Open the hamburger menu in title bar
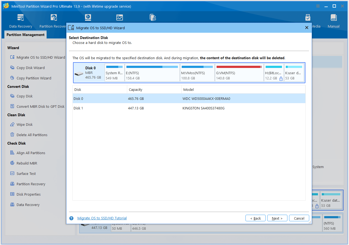Screen dimensions: 349x245 pos(318,6)
